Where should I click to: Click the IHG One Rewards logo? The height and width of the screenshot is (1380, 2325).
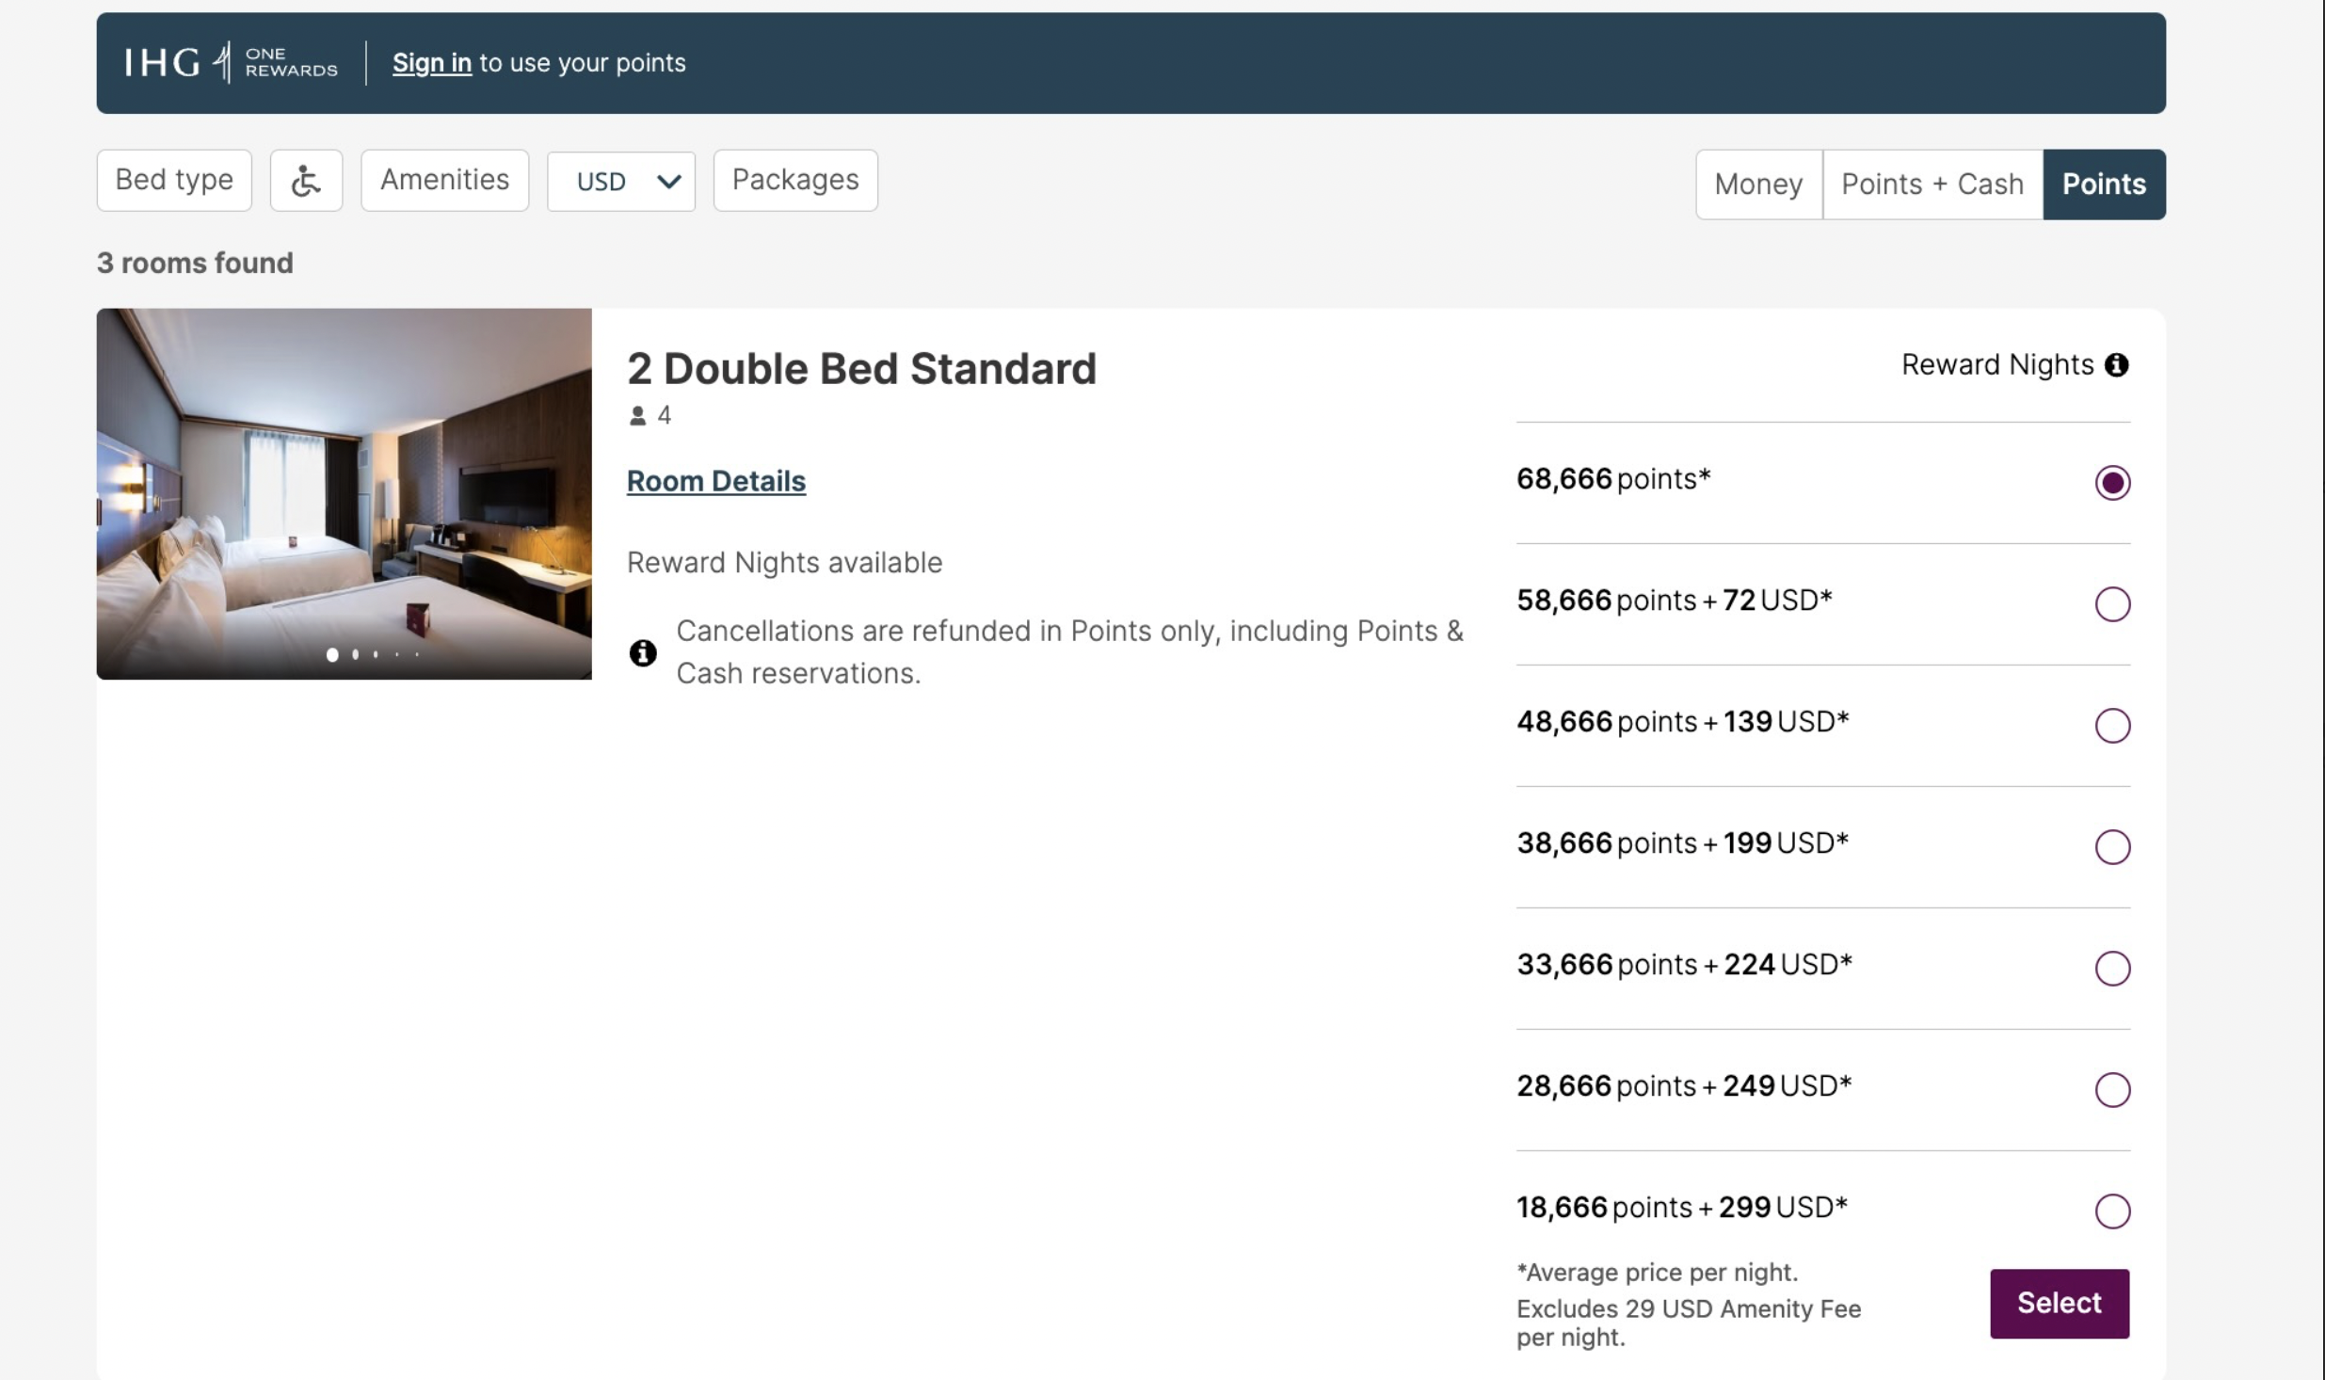click(x=231, y=62)
